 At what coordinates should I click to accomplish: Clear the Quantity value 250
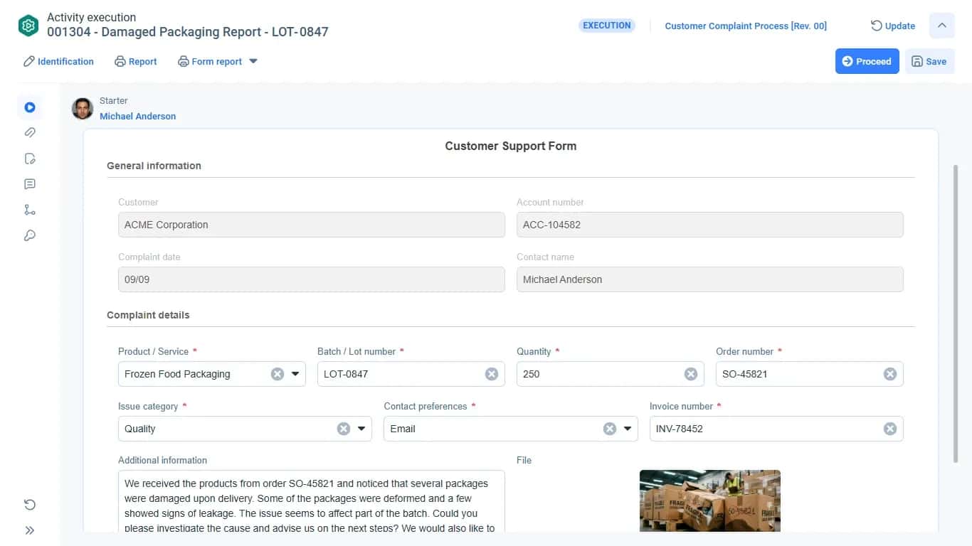pyautogui.click(x=691, y=374)
